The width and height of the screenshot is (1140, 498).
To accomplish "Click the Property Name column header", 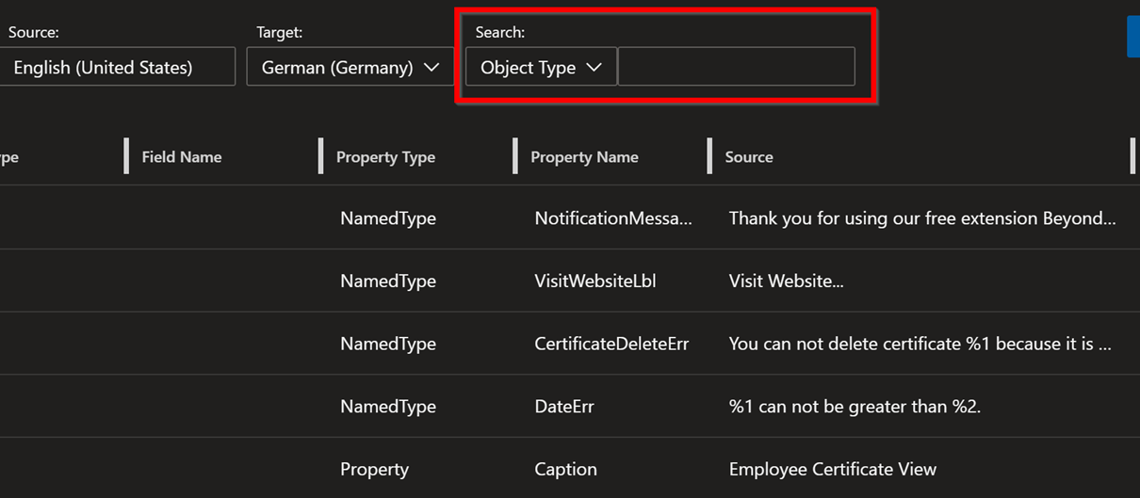I will 584,157.
